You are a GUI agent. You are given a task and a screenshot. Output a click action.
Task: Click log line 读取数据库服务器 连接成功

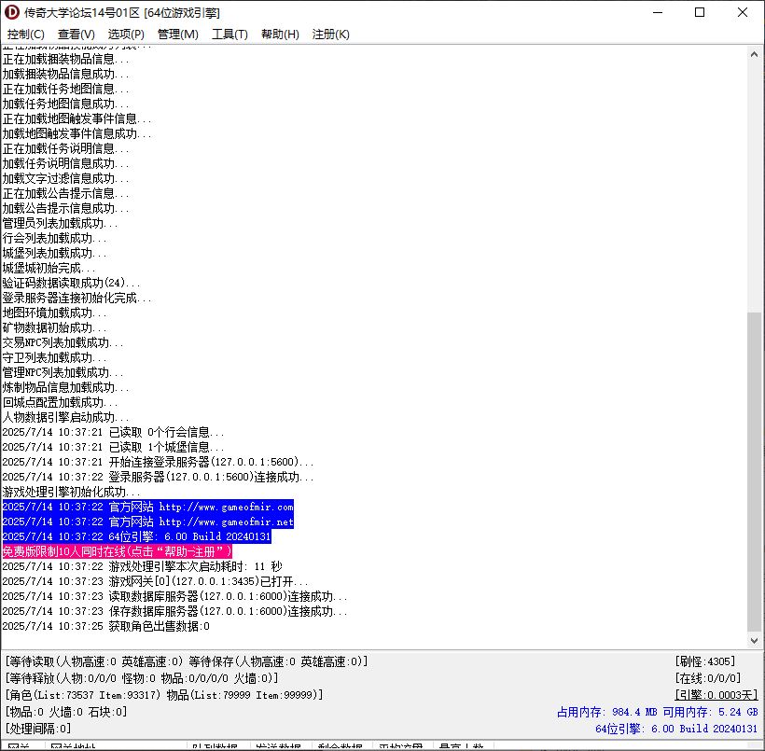click(174, 596)
